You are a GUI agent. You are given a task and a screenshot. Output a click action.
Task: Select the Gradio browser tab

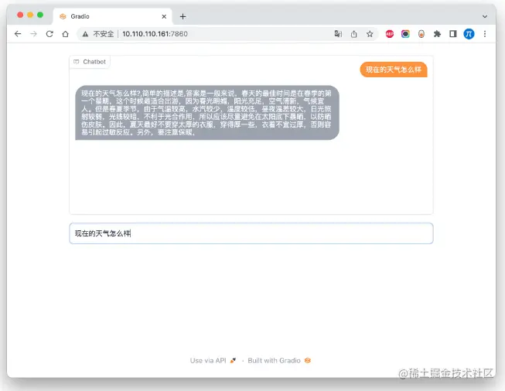click(112, 16)
